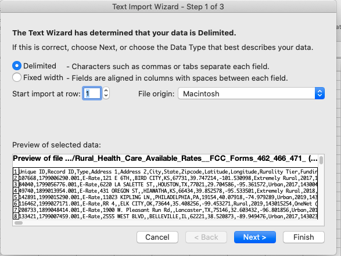
Task: Click the Finish button
Action: [304, 237]
